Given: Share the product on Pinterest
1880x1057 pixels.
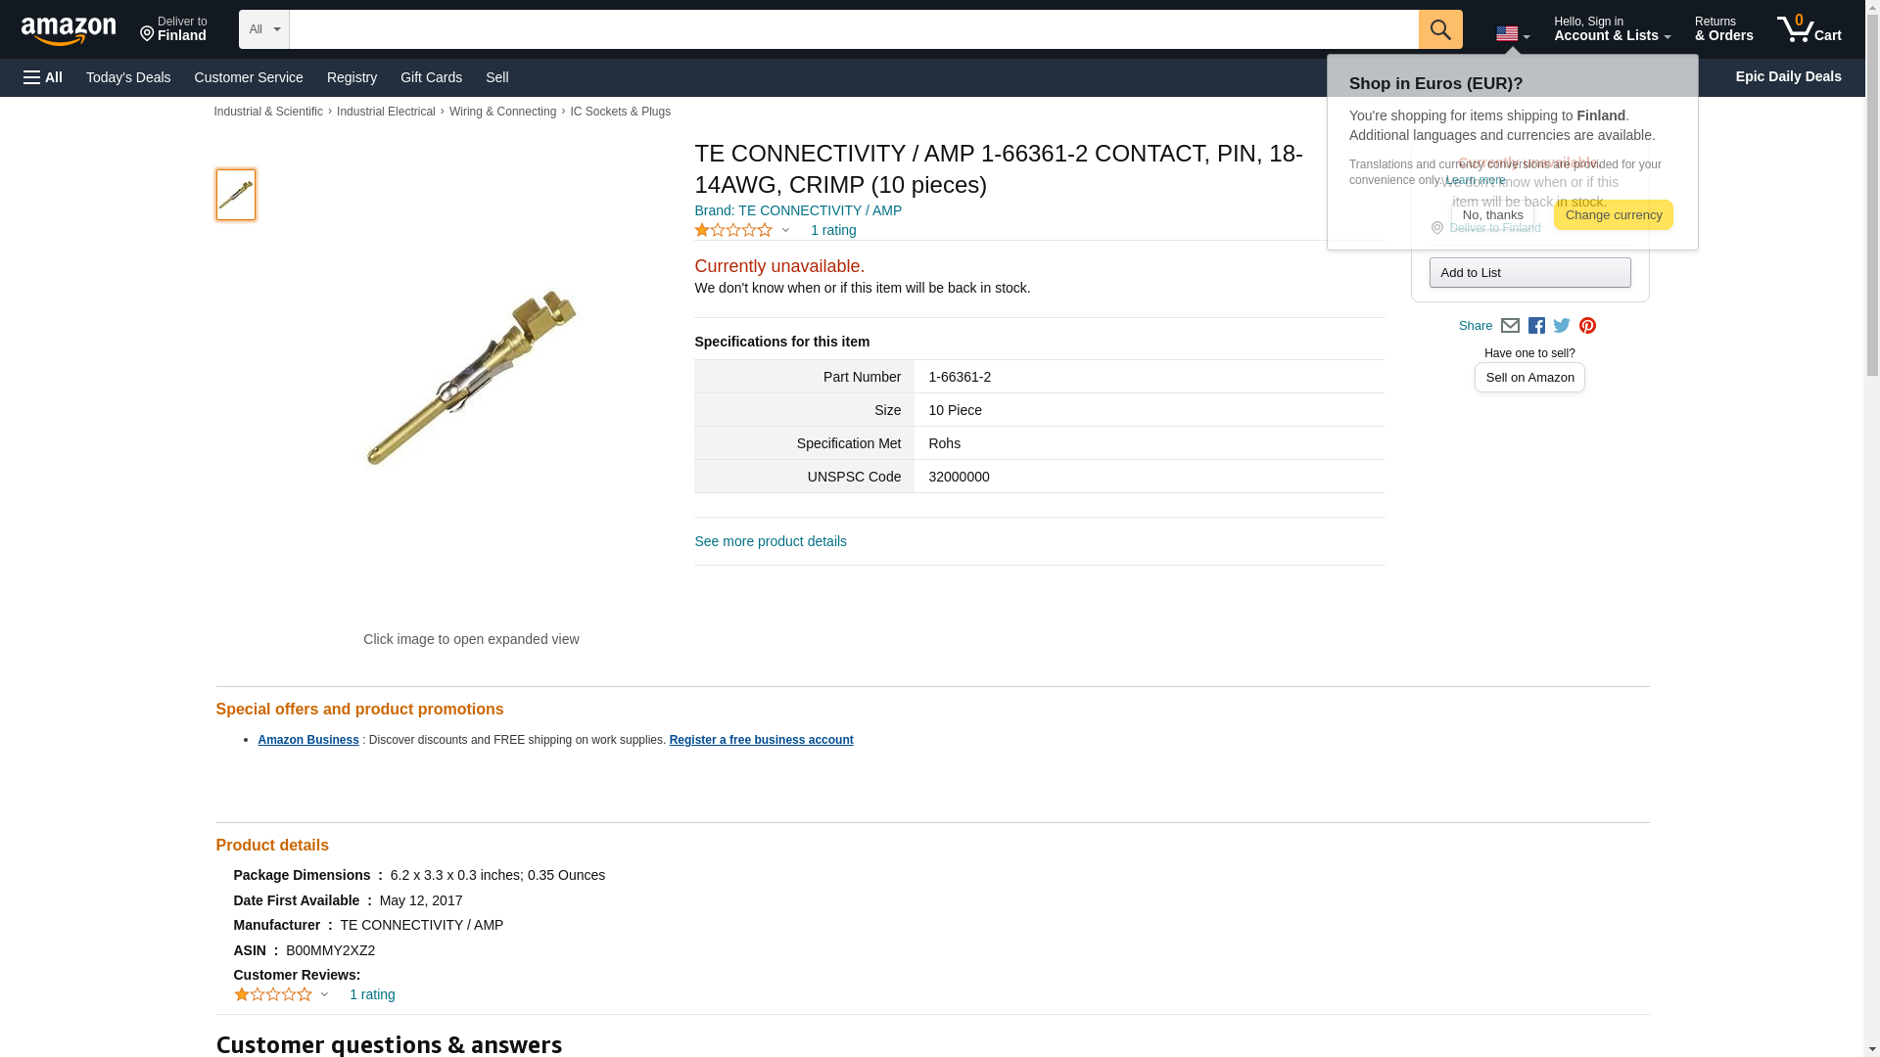Looking at the screenshot, I should [1587, 326].
